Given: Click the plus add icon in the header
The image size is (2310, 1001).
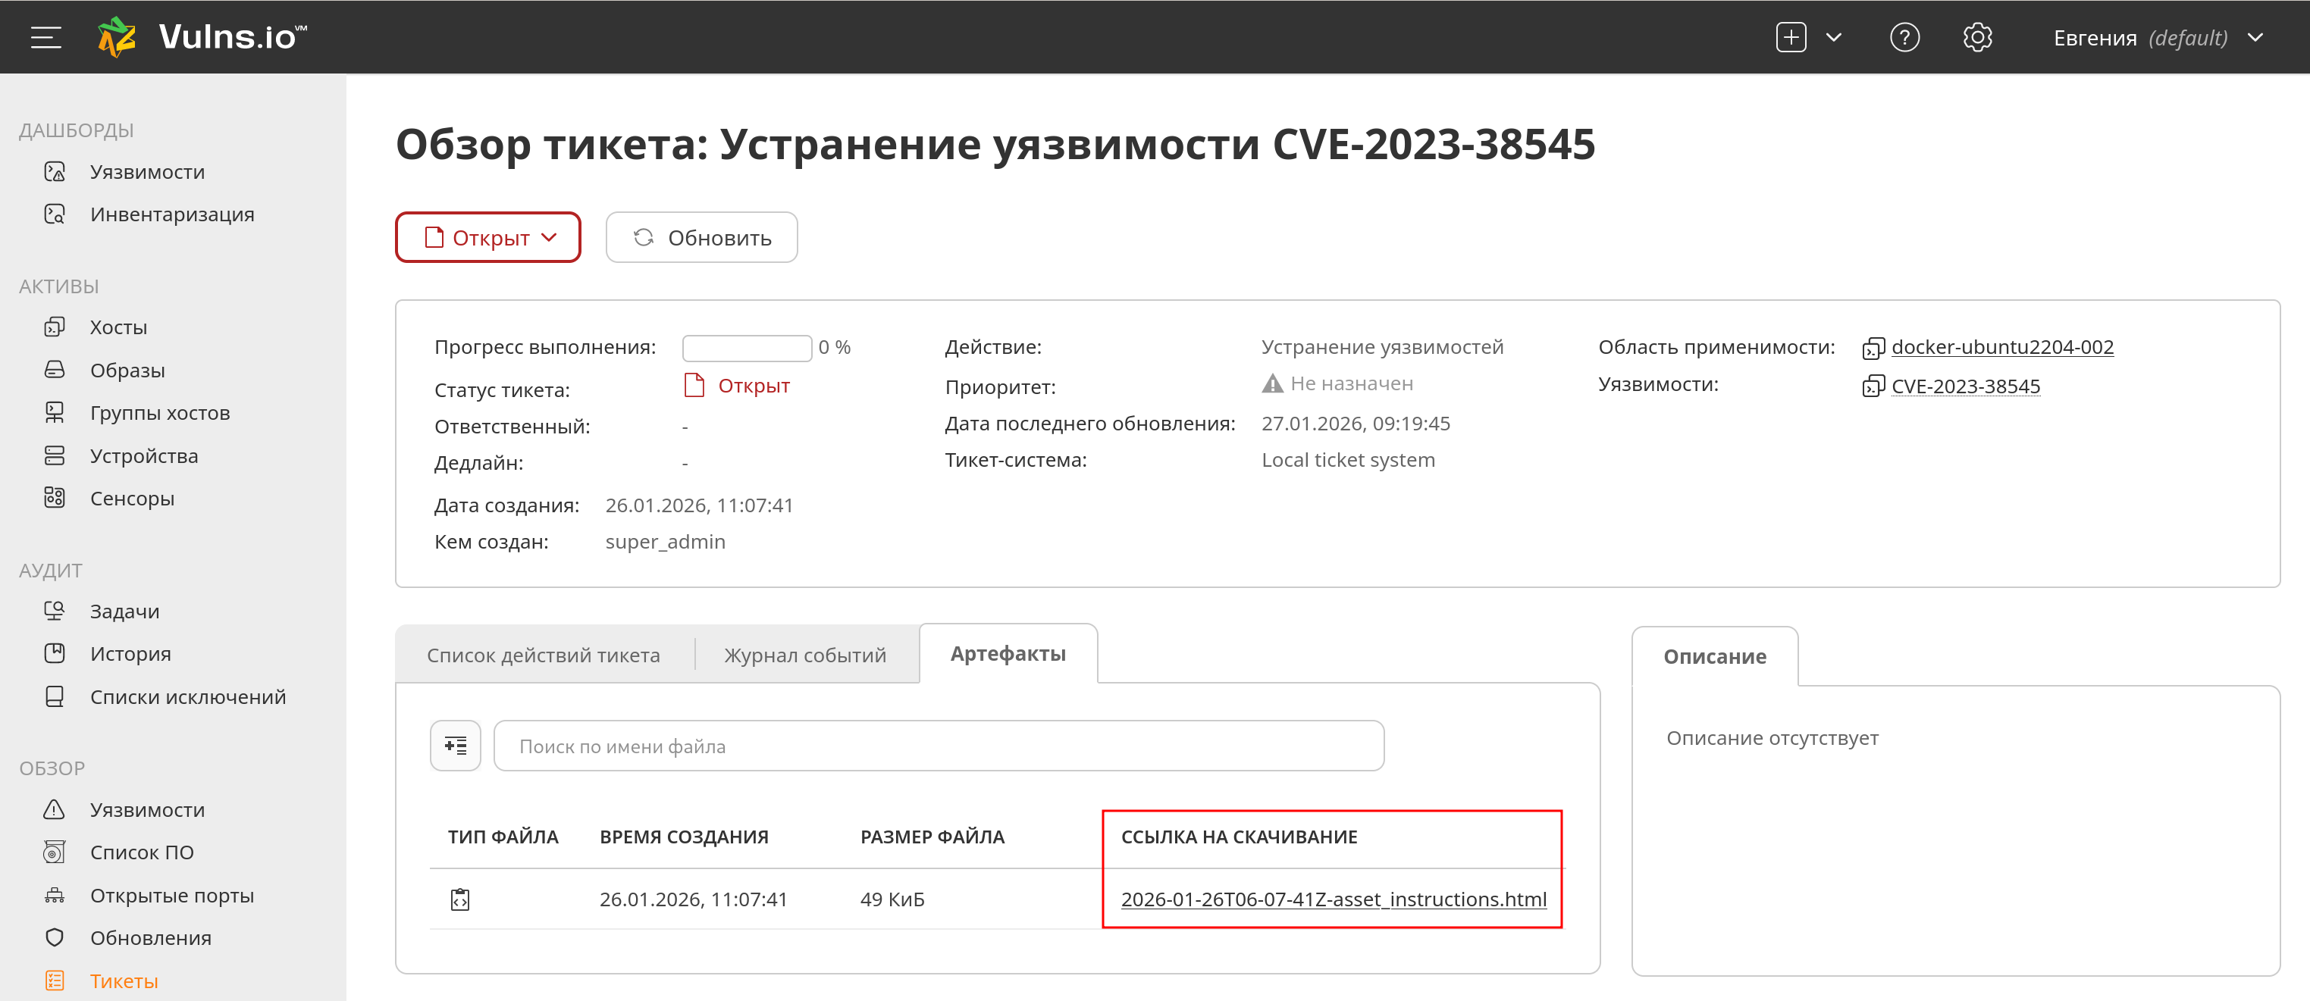Looking at the screenshot, I should (x=1790, y=38).
